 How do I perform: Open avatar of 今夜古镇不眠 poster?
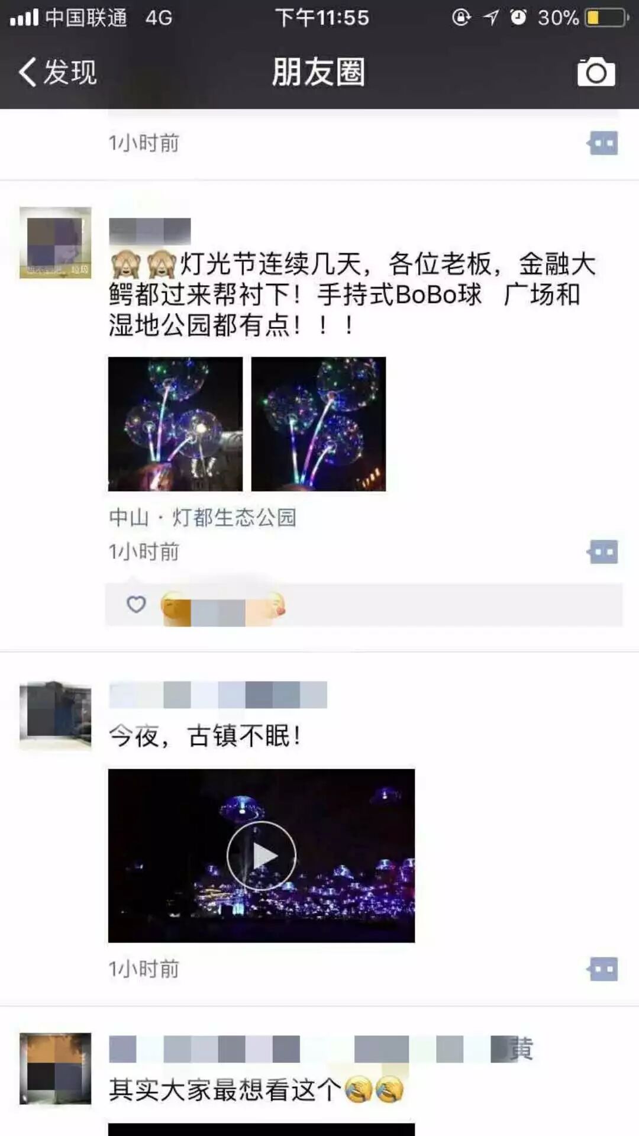click(56, 716)
